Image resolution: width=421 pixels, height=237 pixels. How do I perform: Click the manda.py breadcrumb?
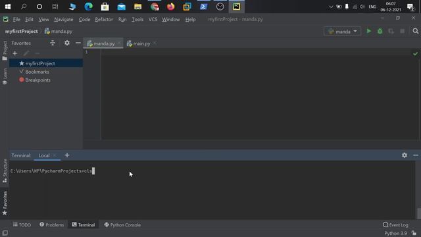click(59, 31)
